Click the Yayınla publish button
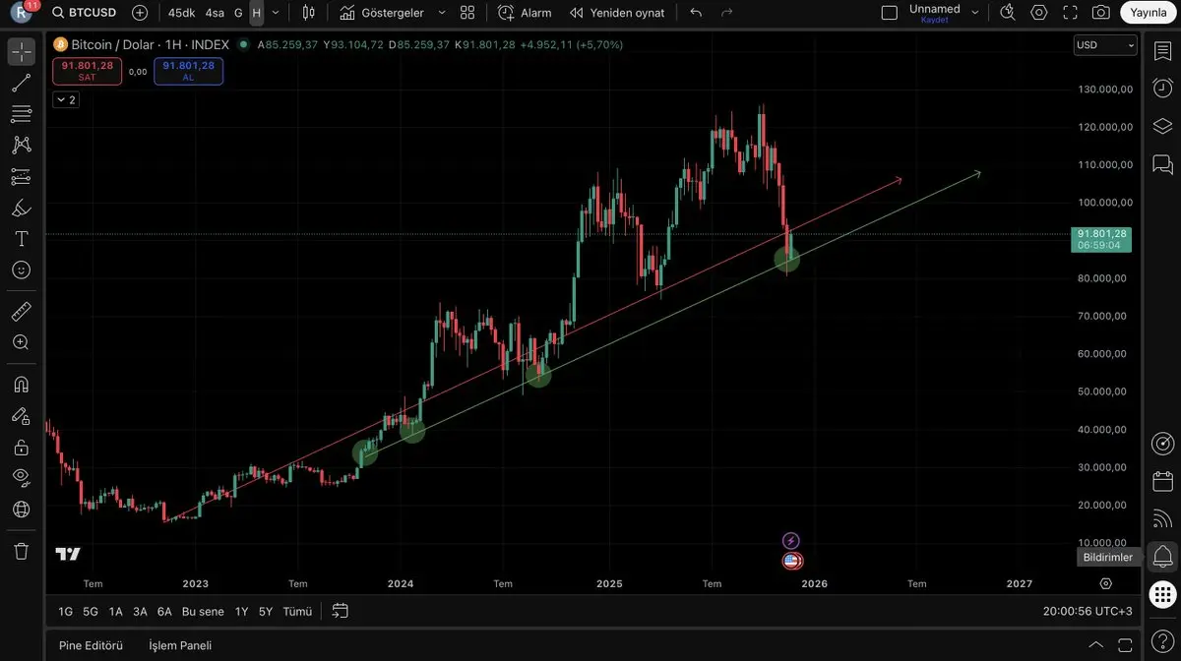Screen dimensions: 1181x661 [1149, 13]
